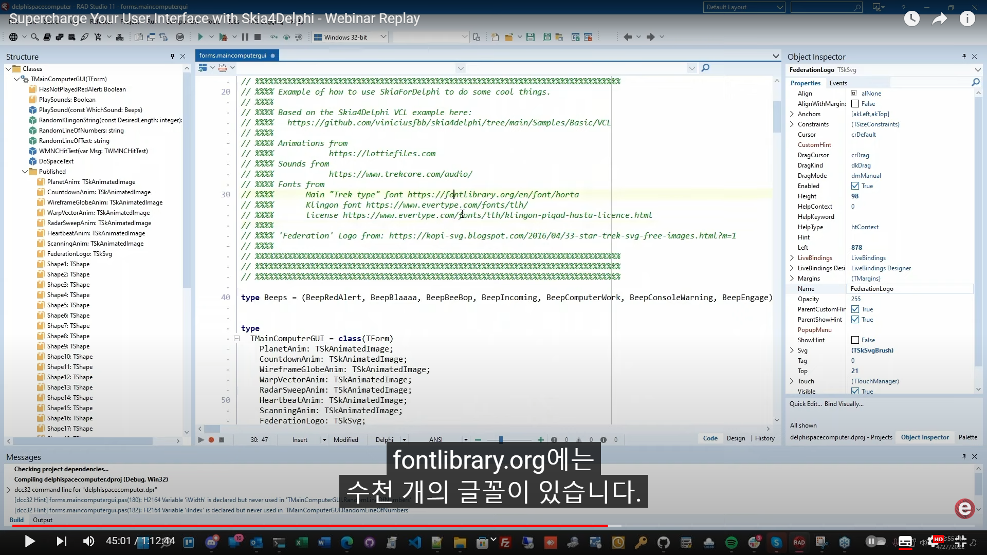
Task: Click the magnifier search icon in main toolbar
Action: (x=34, y=37)
